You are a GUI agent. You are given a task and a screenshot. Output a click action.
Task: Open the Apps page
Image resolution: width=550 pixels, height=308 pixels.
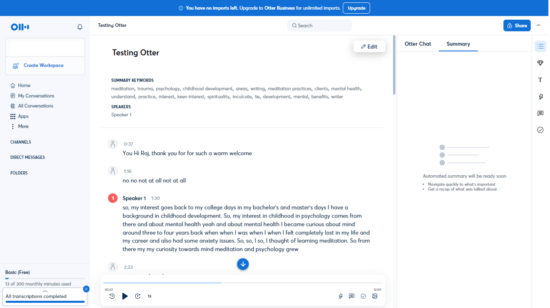pos(19,116)
